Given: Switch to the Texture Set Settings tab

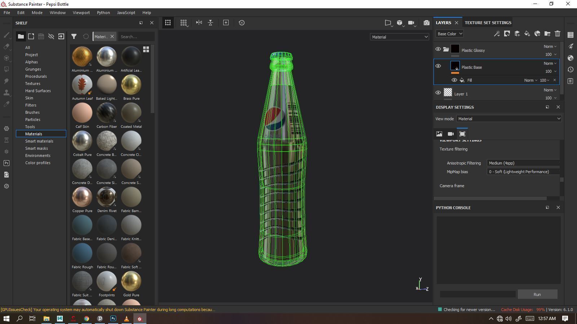Looking at the screenshot, I should coord(488,23).
